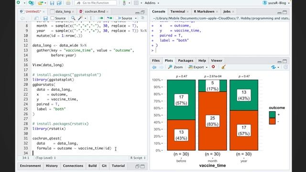This screenshot has height=172, width=306.
Task: Click the green + outcome legend swatch
Action: click(272, 115)
